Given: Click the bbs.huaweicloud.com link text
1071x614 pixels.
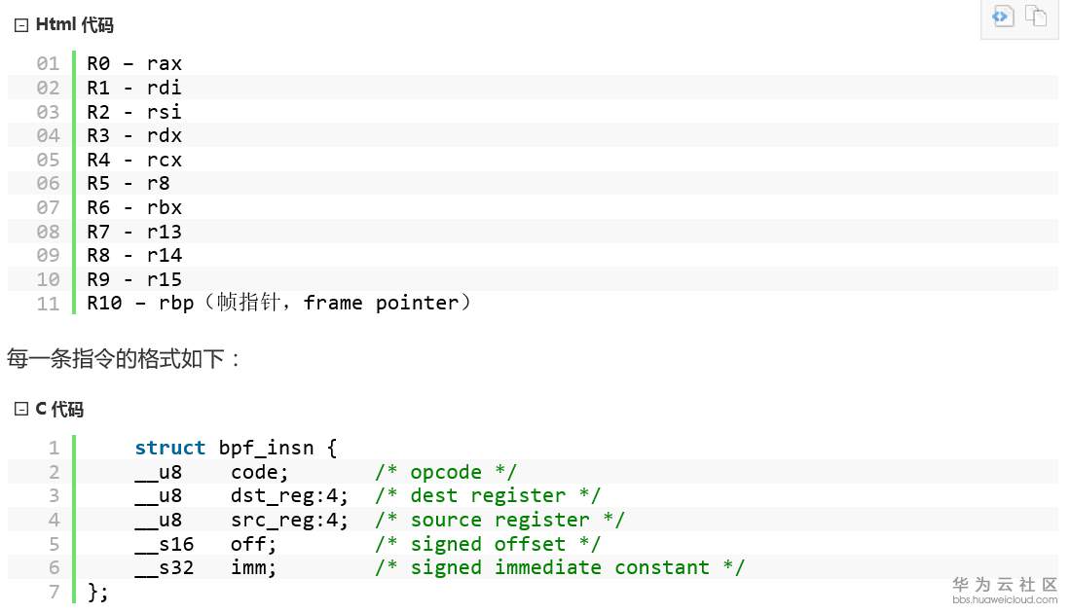Looking at the screenshot, I should (1004, 600).
